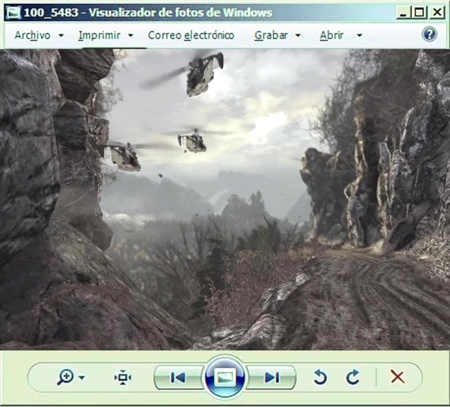This screenshot has height=407, width=450.
Task: Click the fit-to-window actual size icon
Action: click(x=123, y=377)
